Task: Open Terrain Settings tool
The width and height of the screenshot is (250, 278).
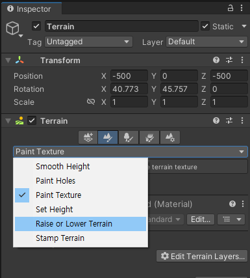Action: point(170,137)
